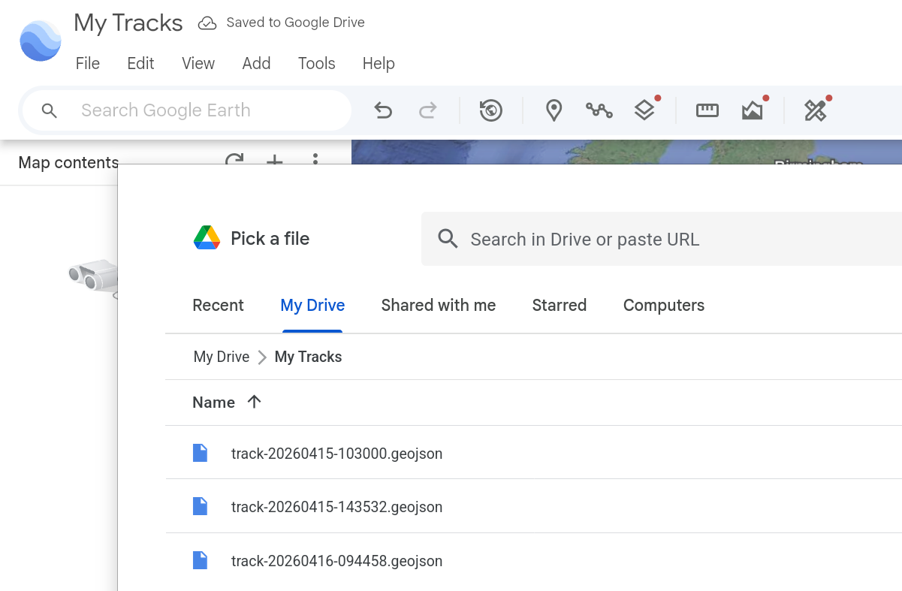Open the Add menu
The image size is (902, 591).
click(256, 64)
